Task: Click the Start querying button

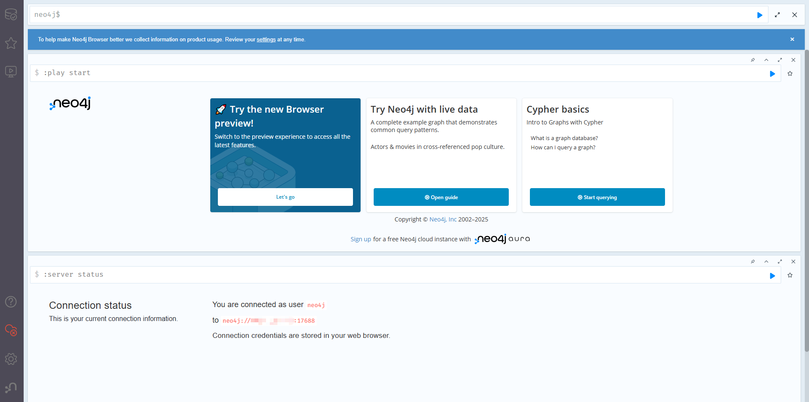Action: pos(597,197)
